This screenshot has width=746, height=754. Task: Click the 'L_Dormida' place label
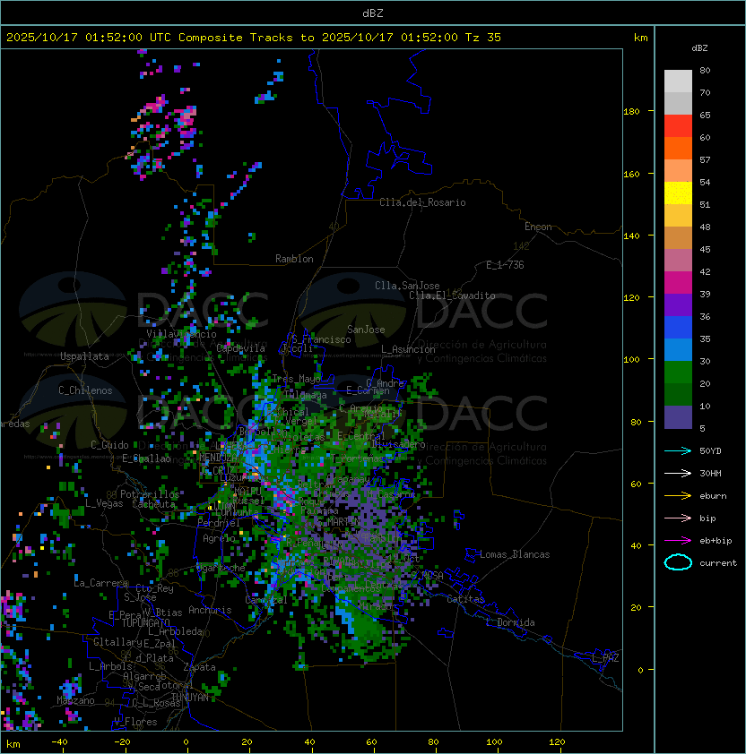click(x=510, y=622)
